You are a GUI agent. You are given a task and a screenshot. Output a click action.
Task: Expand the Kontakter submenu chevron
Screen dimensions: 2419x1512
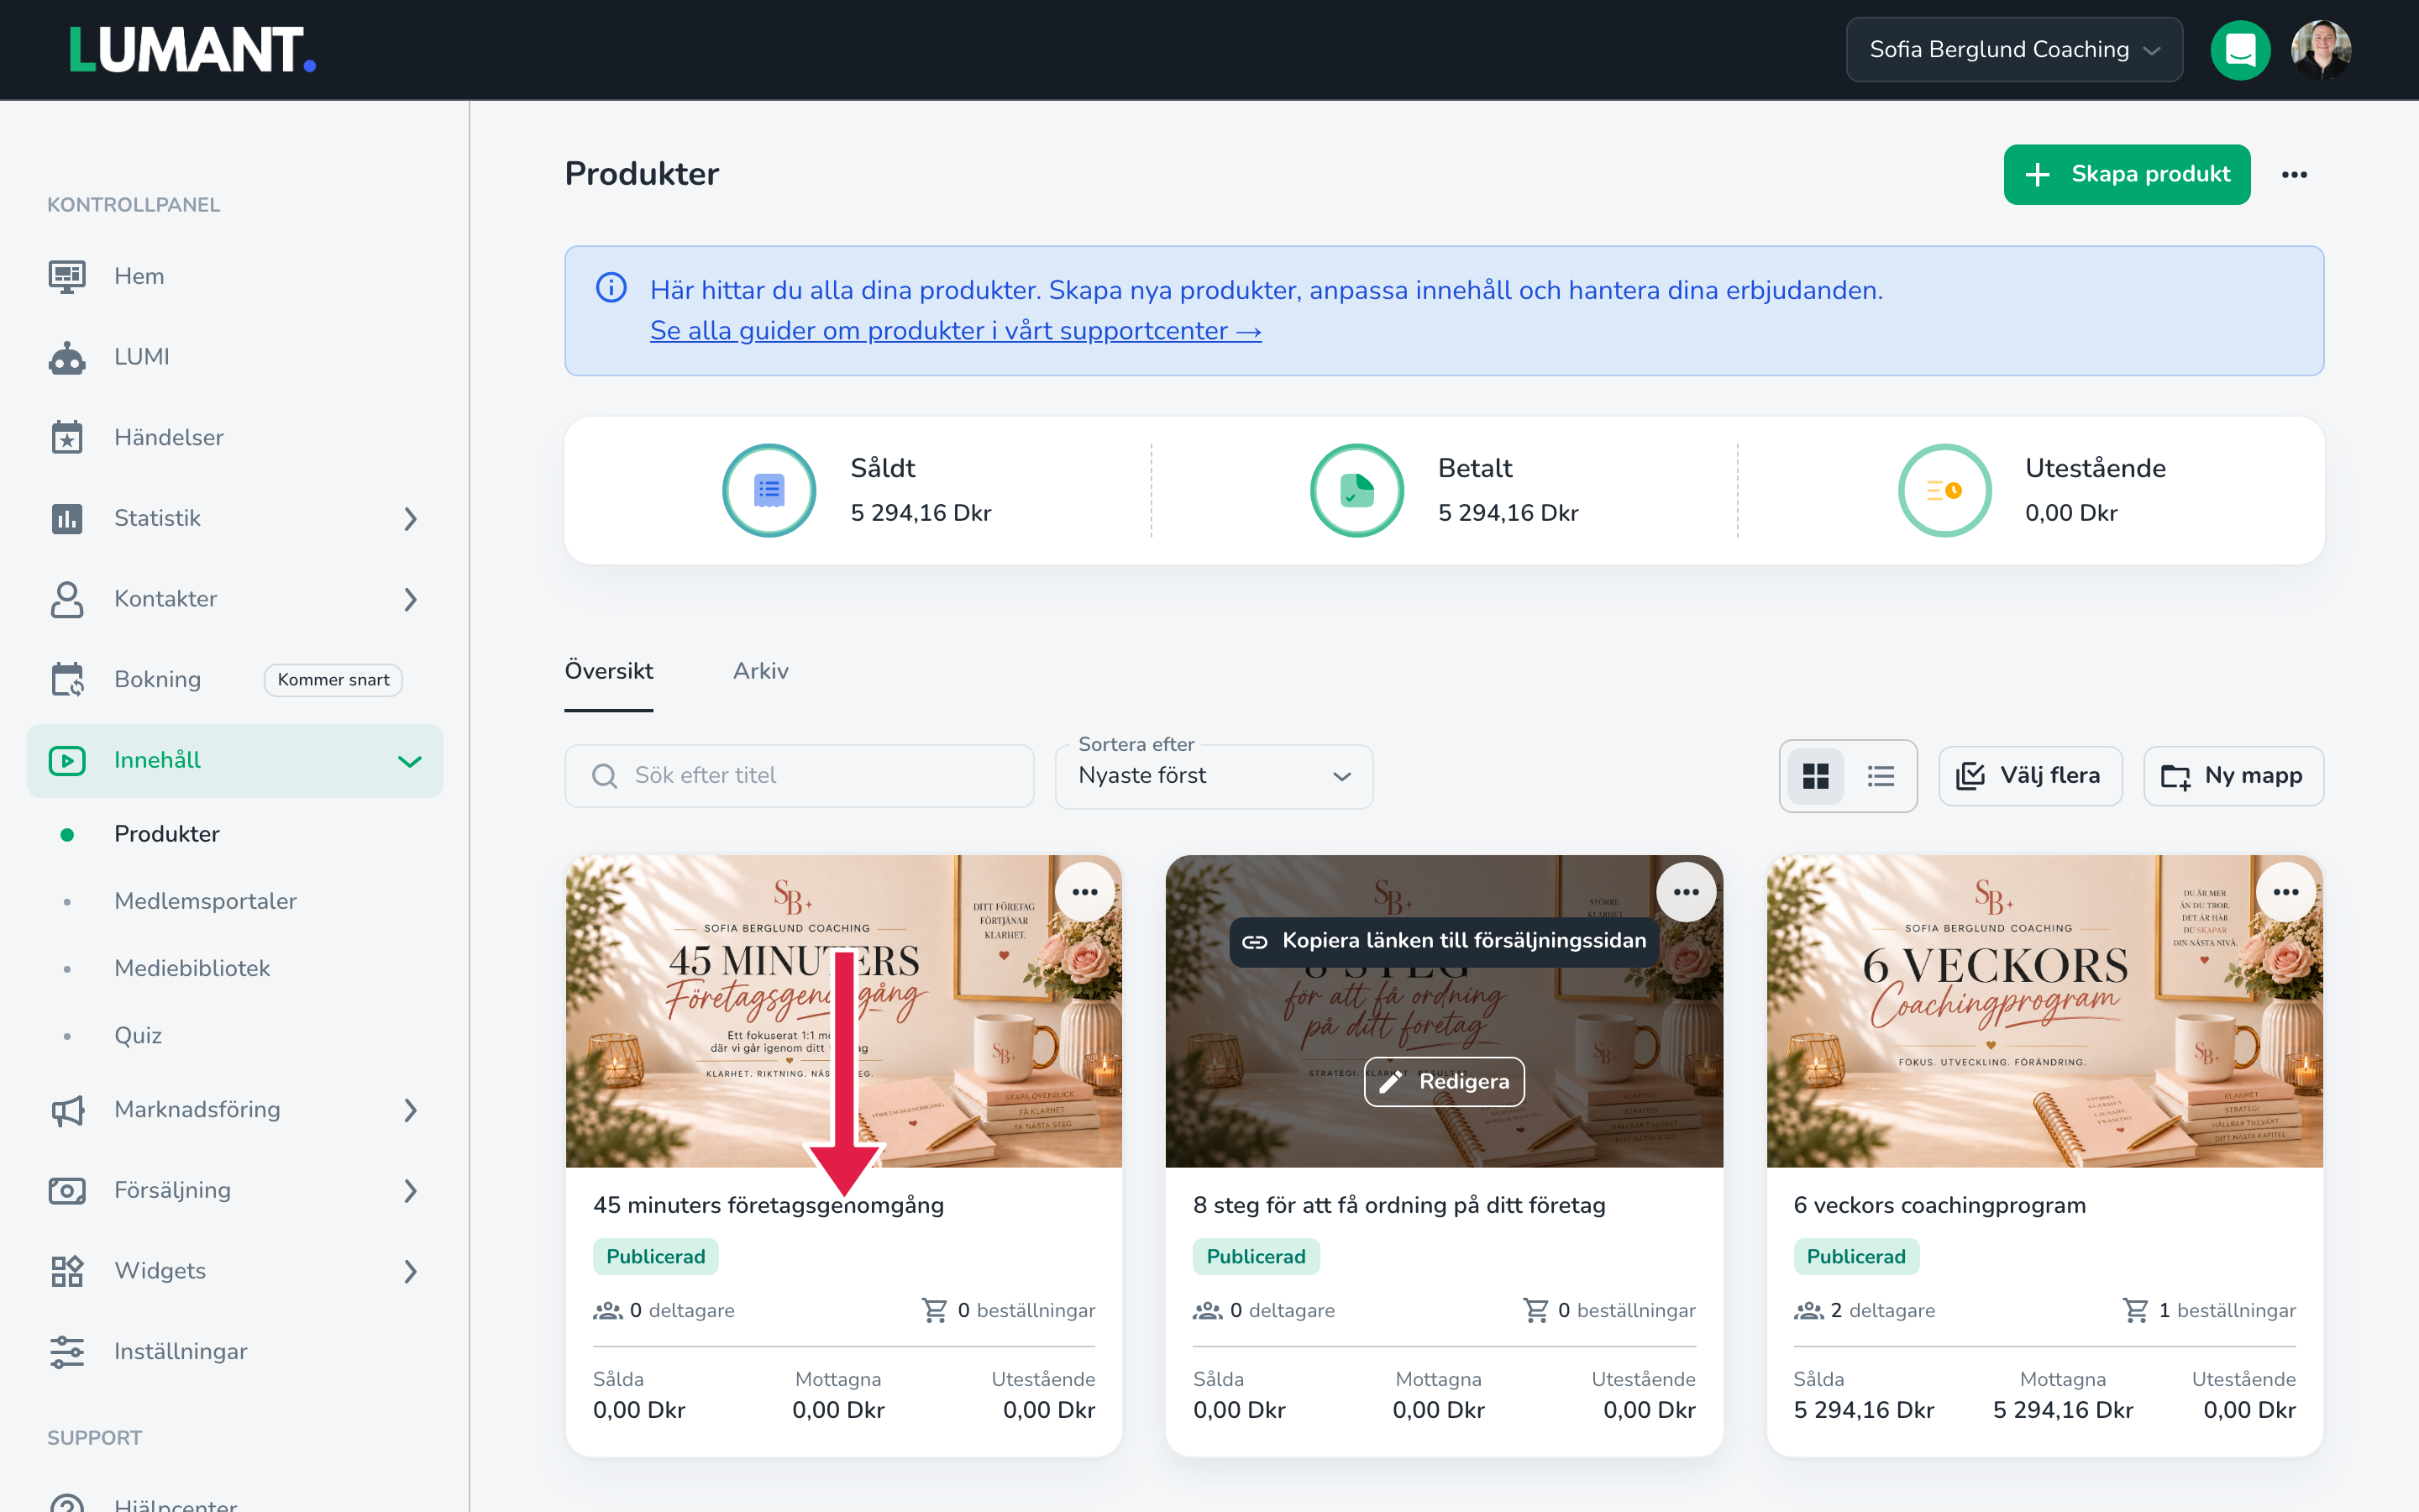410,599
